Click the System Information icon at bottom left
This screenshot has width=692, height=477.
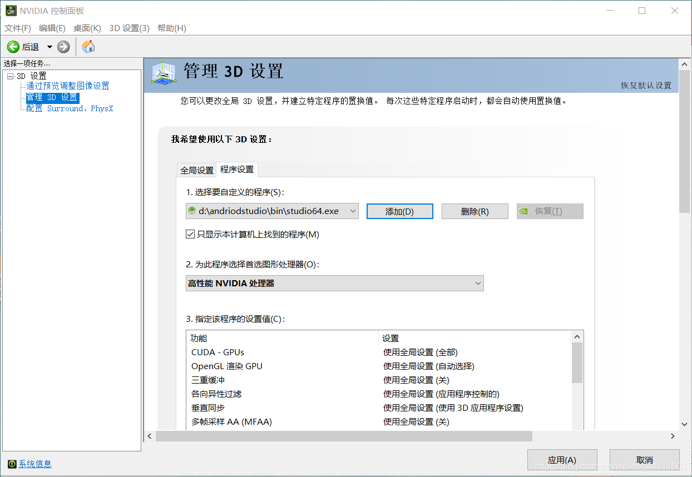12,464
